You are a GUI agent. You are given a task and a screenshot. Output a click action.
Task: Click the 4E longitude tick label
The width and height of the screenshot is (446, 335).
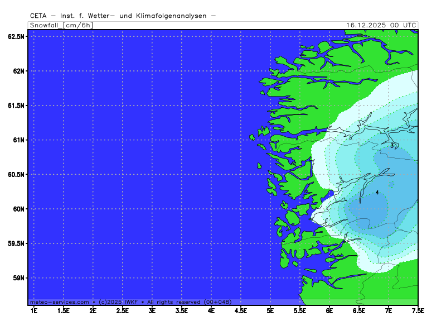pos(211,310)
